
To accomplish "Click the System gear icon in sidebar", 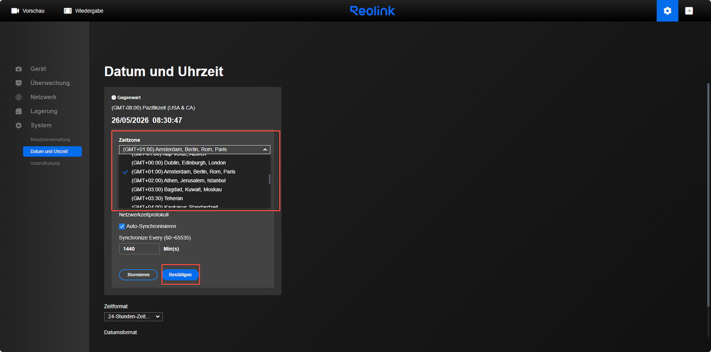I will point(19,125).
